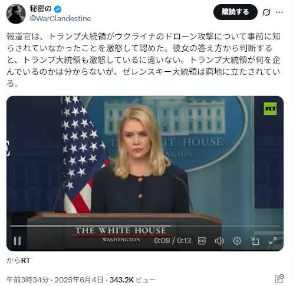Viewport: 293px width, 286px height.
Task: Click the display name 秘密の
Action: 41,9
